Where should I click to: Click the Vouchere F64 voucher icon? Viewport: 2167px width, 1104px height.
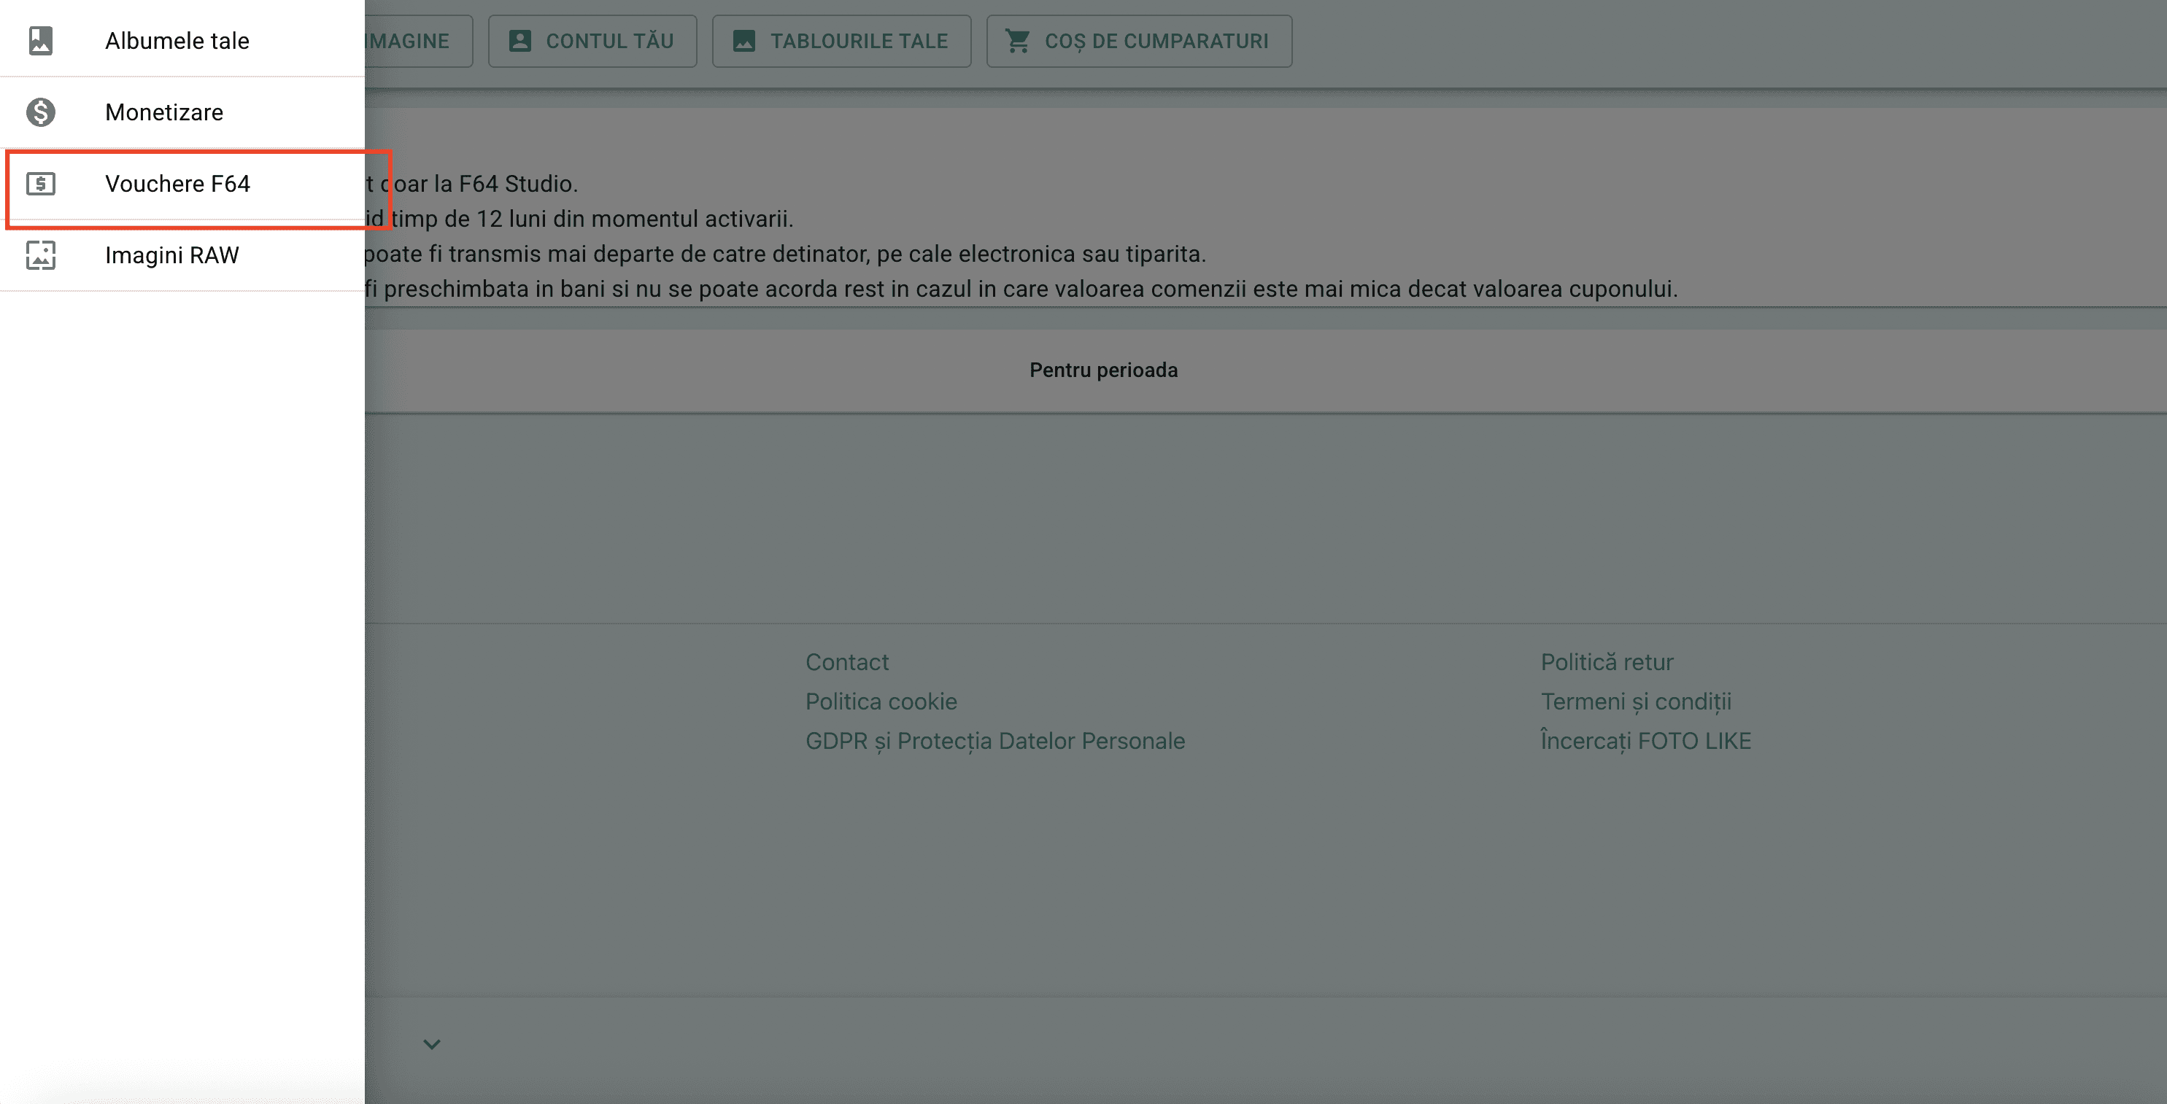click(40, 183)
